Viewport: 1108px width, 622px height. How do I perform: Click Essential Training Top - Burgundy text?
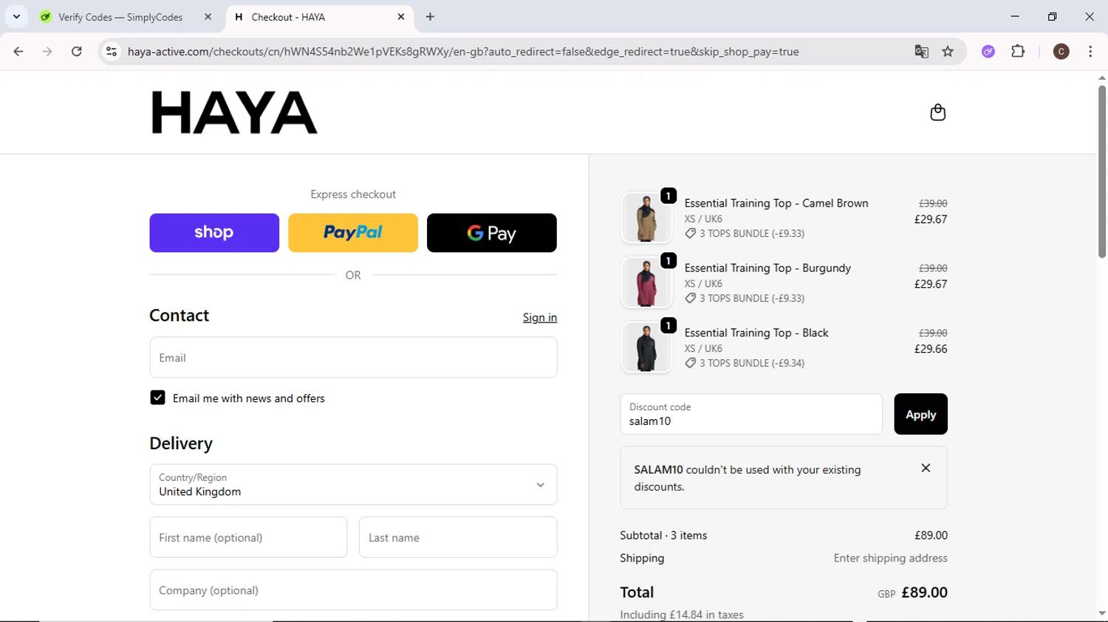[x=767, y=268]
